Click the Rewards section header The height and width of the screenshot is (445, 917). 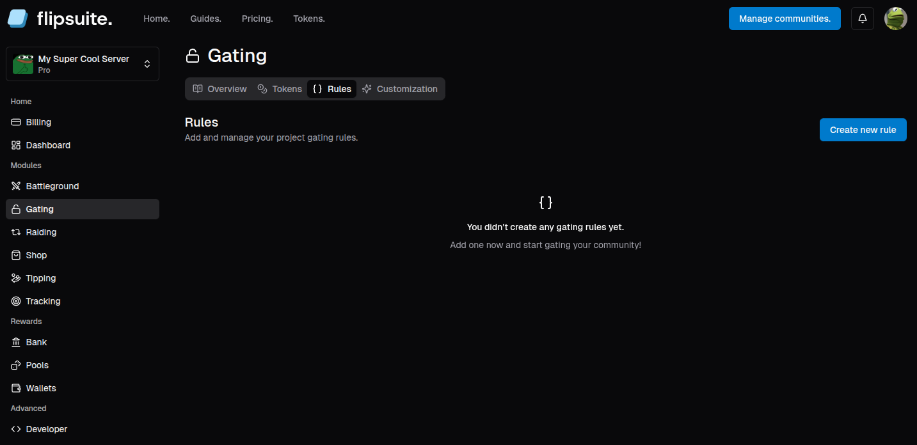click(26, 322)
